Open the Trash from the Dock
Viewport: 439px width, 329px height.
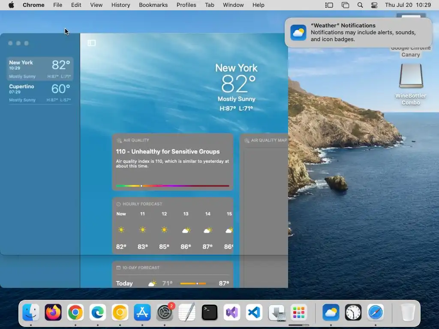point(408,312)
